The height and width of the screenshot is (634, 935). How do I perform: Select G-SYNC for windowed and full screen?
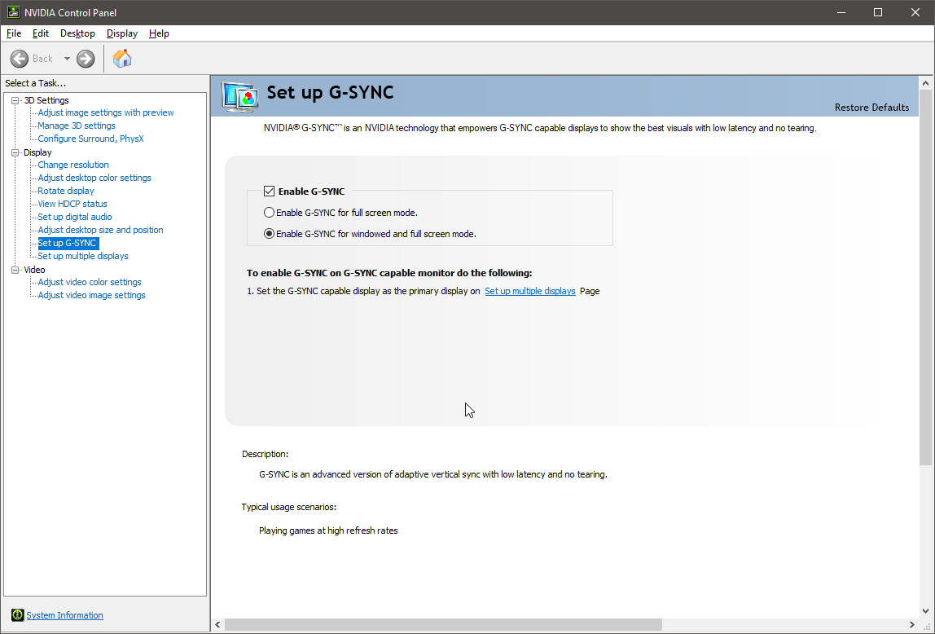click(269, 234)
